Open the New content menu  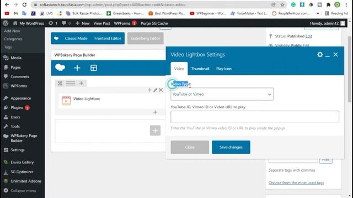(83, 23)
